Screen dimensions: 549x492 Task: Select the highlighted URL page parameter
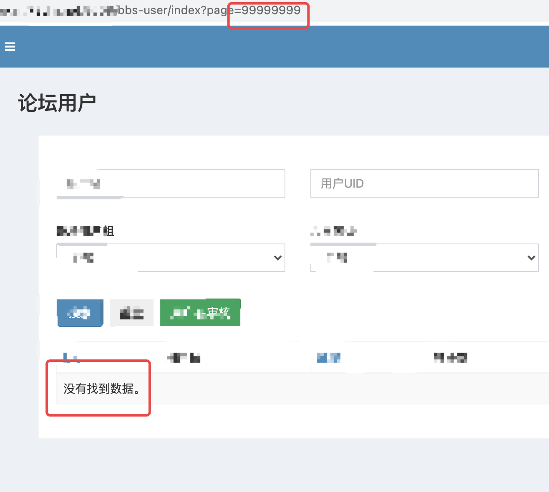[268, 10]
